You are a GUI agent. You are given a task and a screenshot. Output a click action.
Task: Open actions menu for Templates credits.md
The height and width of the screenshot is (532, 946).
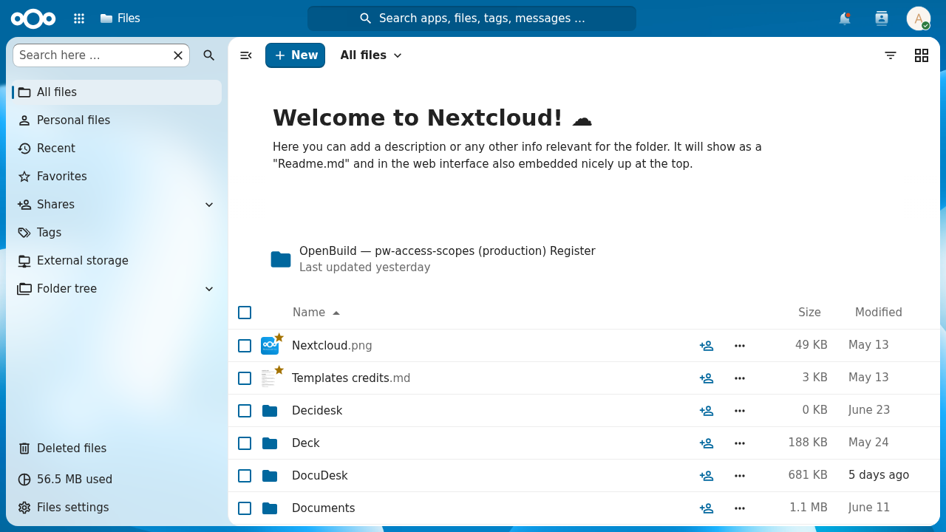pyautogui.click(x=740, y=378)
